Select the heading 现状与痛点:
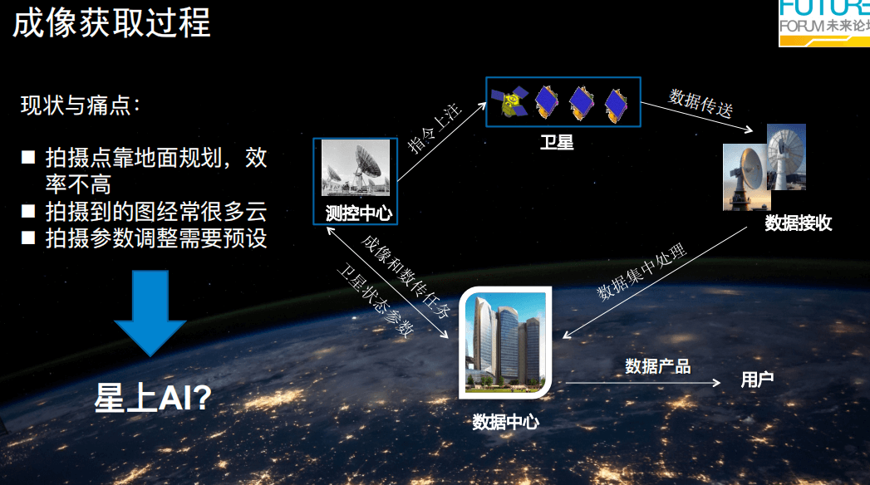 coord(81,105)
